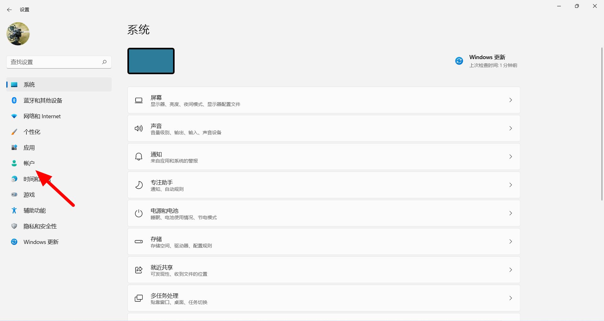
Task: Click the Accounts person icon
Action: [x=14, y=163]
